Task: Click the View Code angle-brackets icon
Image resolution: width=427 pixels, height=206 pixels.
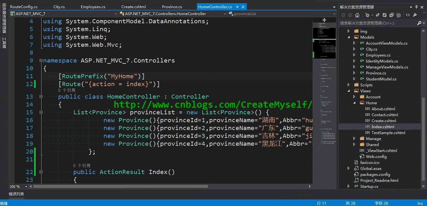Action: [x=408, y=15]
